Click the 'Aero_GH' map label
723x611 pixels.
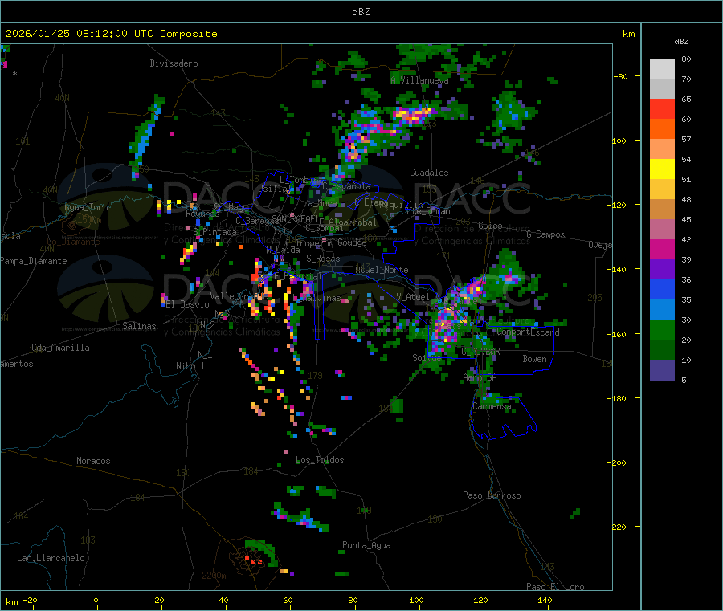coord(480,377)
